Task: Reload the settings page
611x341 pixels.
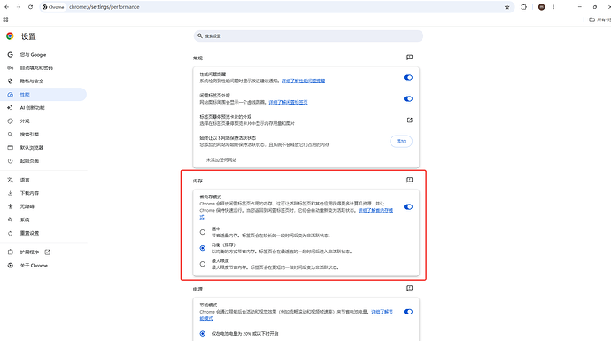Action: [x=30, y=7]
